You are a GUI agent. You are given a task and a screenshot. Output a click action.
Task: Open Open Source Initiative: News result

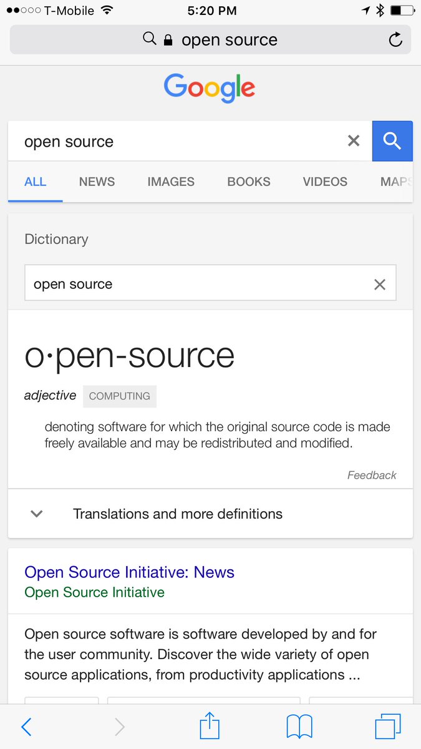click(129, 572)
